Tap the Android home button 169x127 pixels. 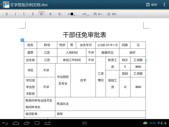click(16, 123)
